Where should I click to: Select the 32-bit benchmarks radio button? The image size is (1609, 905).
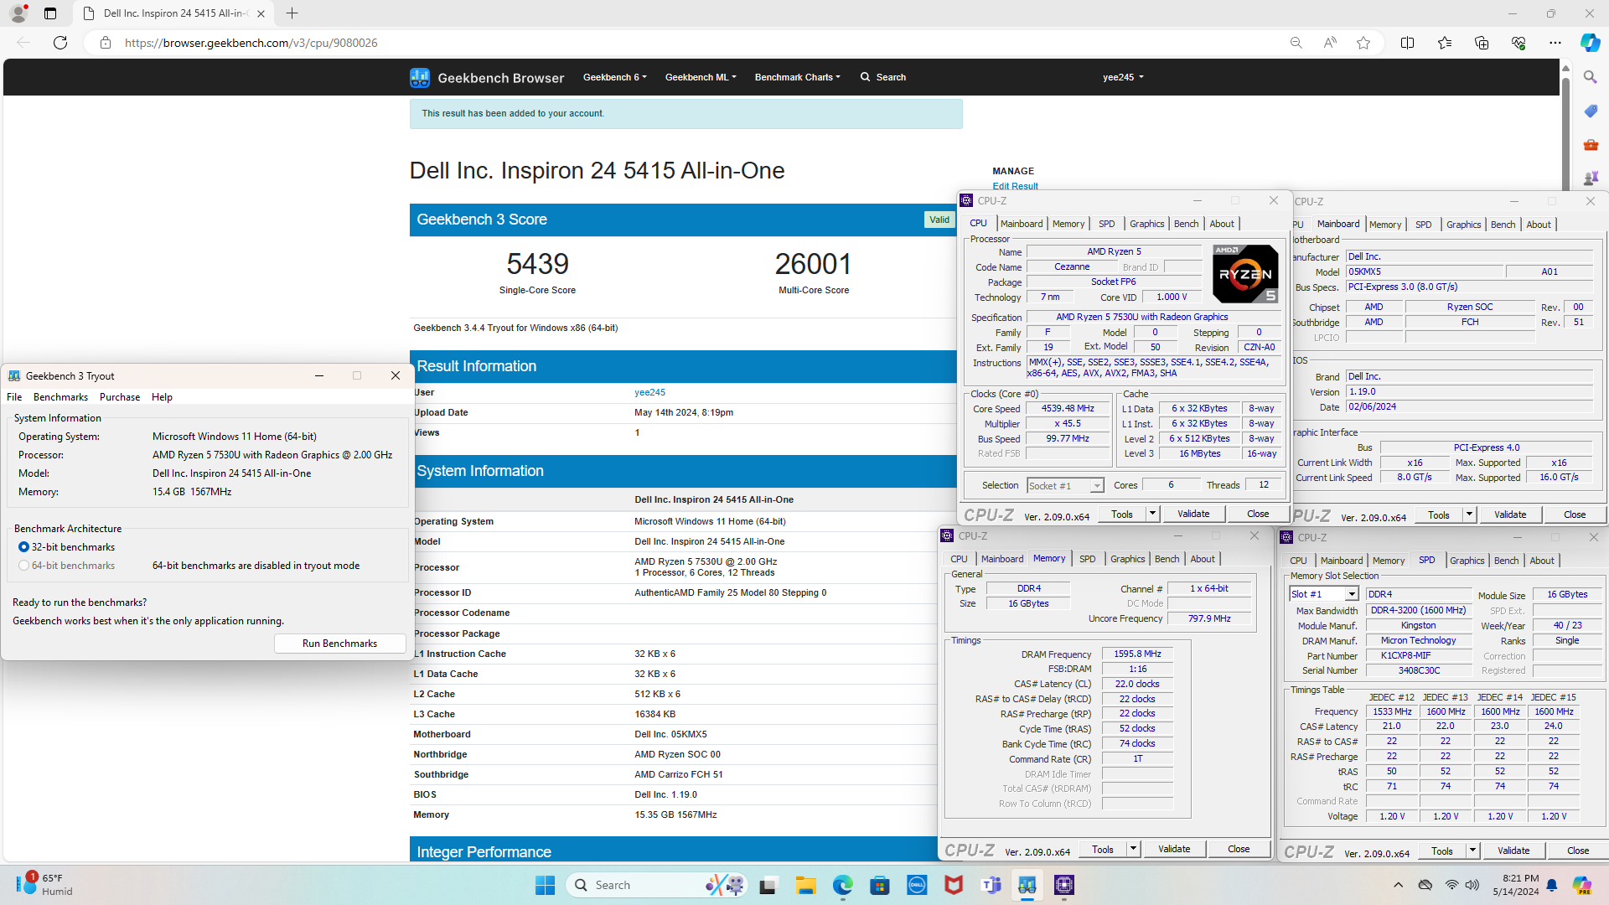23,547
